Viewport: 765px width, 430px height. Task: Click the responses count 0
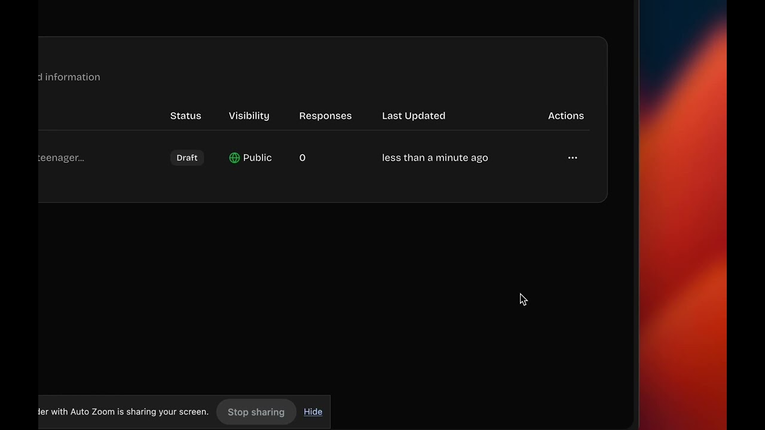click(302, 158)
